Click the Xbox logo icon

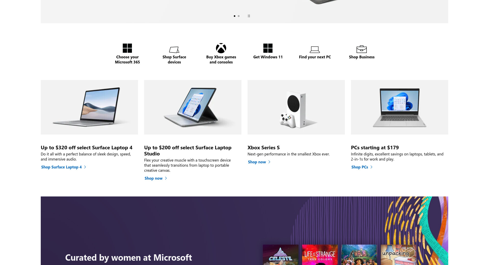point(221,48)
